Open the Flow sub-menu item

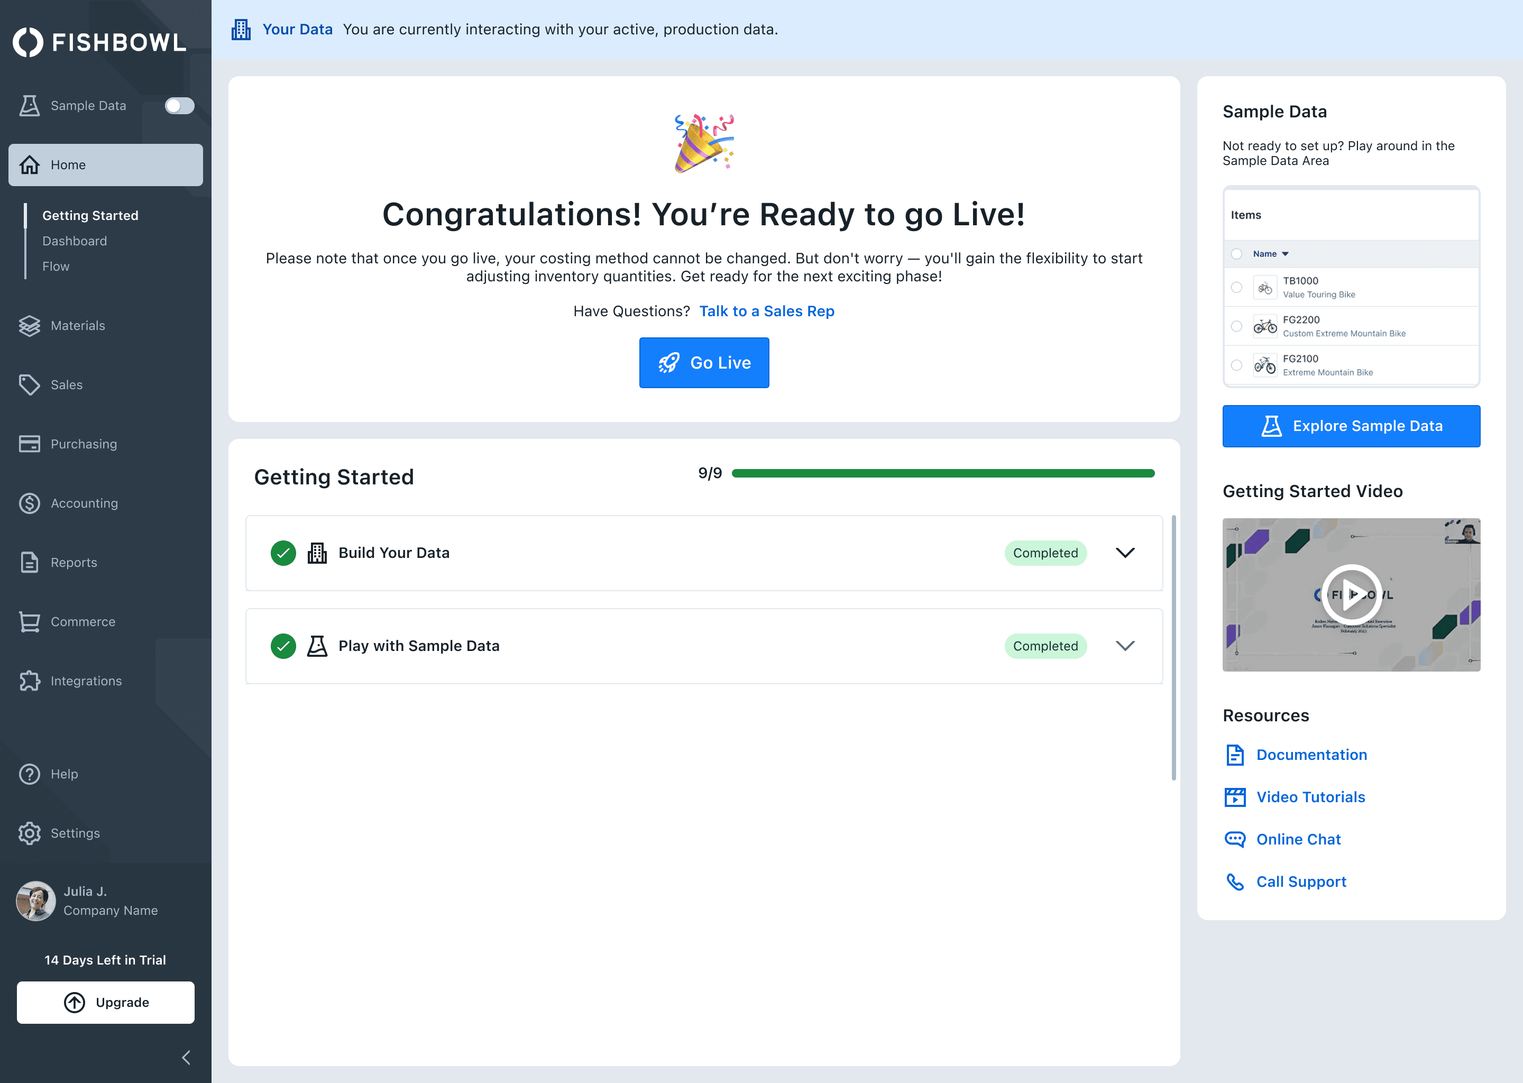56,266
